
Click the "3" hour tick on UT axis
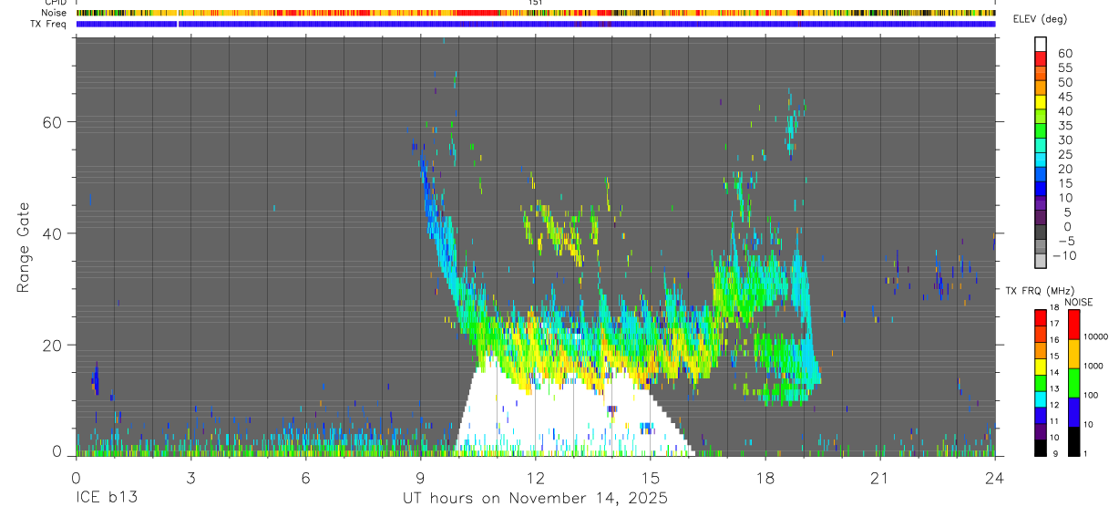pyautogui.click(x=190, y=478)
